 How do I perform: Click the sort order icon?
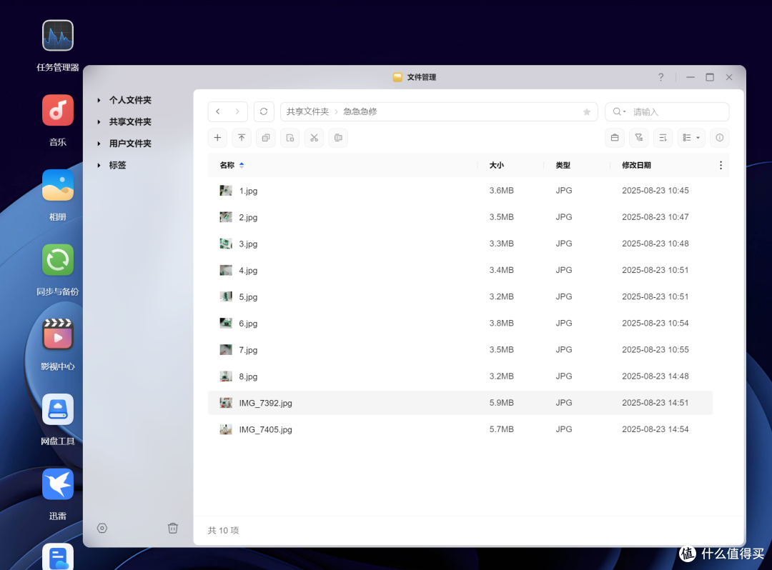(x=663, y=138)
